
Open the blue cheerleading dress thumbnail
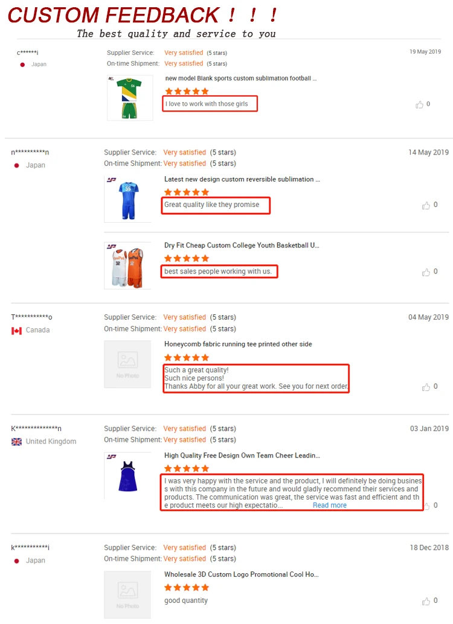127,475
